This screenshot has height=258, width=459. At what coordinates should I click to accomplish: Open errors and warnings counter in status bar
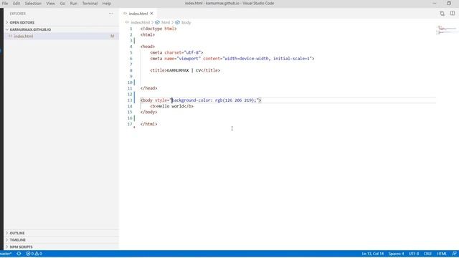tap(34, 254)
